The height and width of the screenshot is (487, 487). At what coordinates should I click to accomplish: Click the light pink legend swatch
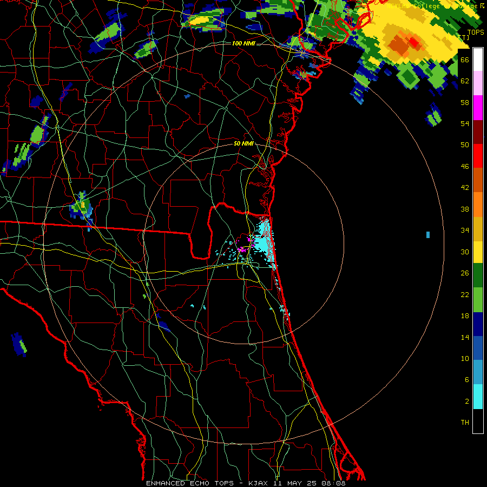478,83
